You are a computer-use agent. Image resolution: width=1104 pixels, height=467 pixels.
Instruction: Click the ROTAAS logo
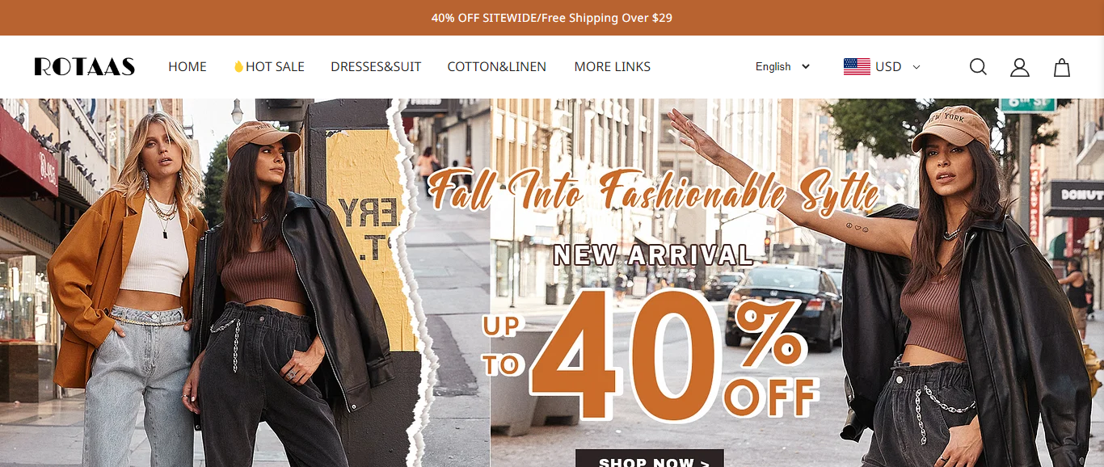pyautogui.click(x=84, y=66)
